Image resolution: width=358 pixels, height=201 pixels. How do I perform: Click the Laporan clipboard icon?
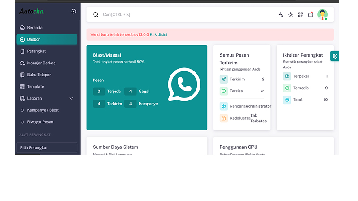pos(22,98)
